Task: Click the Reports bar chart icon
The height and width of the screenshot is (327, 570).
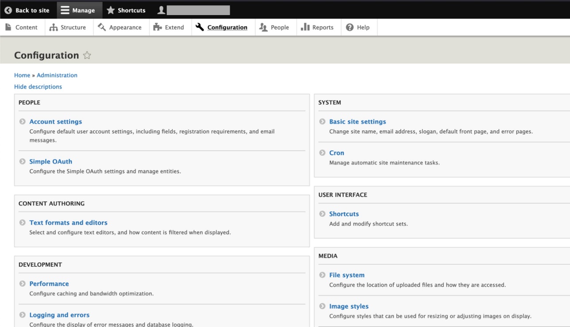Action: click(305, 27)
